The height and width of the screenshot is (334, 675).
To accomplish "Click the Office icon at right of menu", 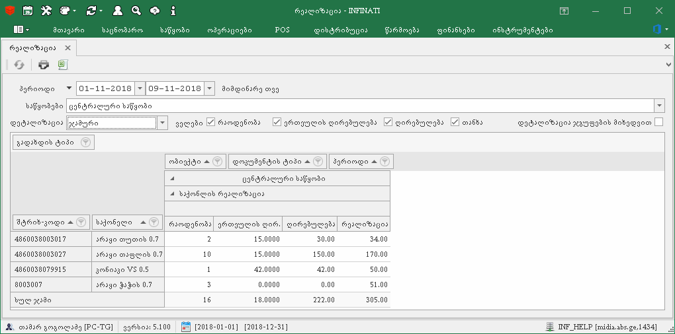I will tap(657, 30).
